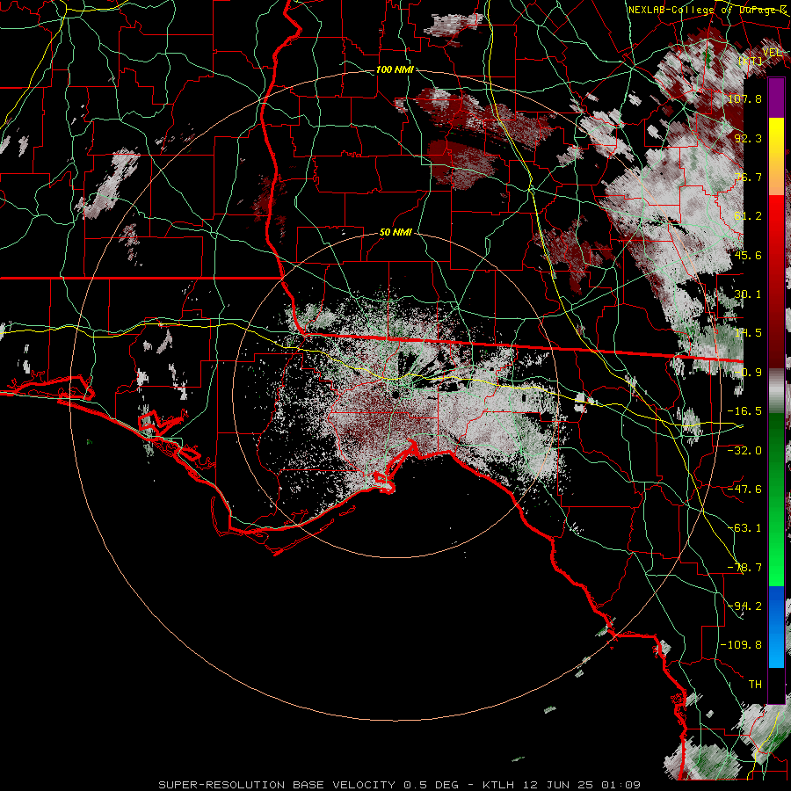
Task: Click the purple segment of the color bar
Action: 776,98
